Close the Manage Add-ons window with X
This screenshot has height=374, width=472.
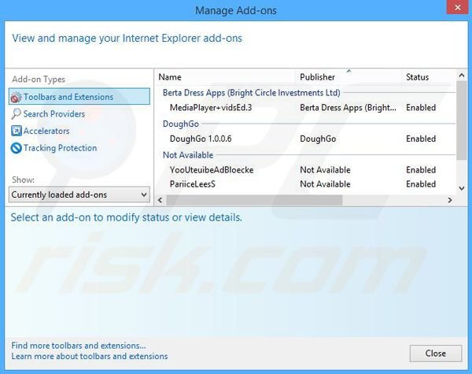[457, 7]
